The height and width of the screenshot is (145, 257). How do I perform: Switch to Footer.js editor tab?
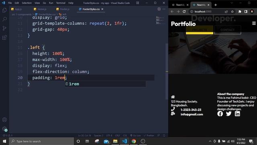click(x=63, y=9)
